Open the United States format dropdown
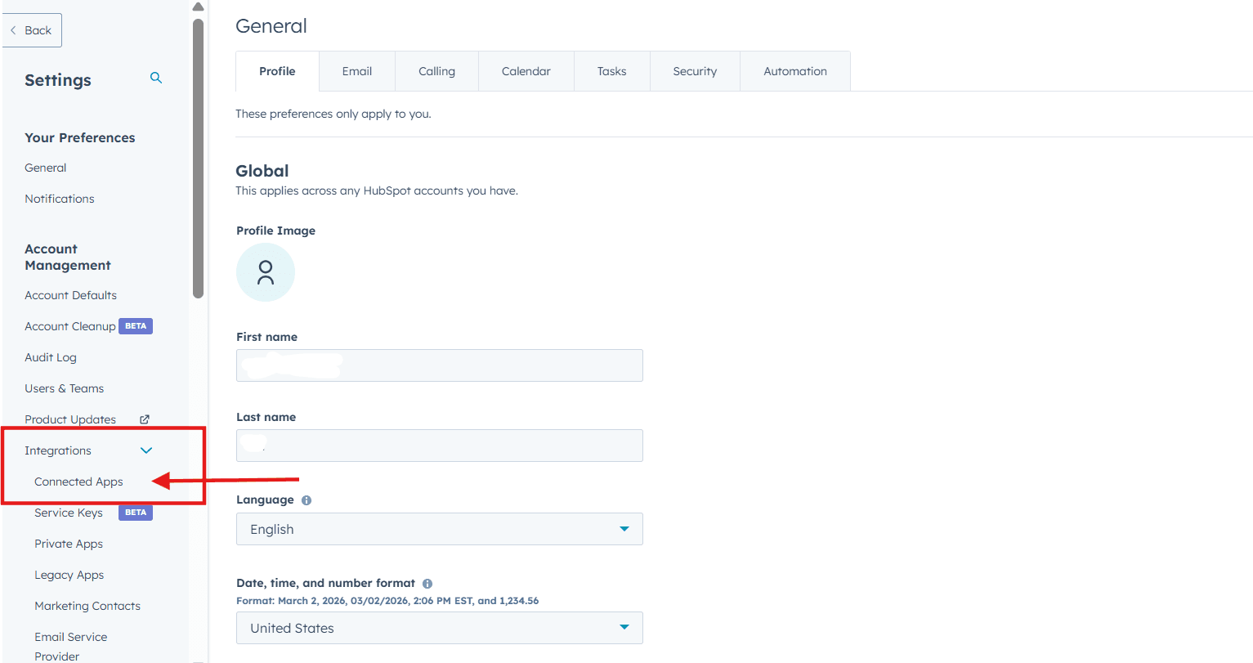This screenshot has height=663, width=1253. 439,628
